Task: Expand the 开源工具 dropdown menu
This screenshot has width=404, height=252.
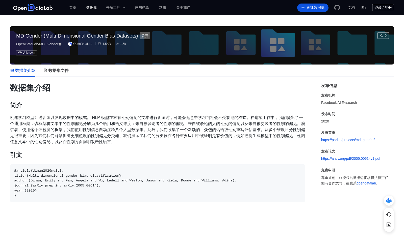Action: point(116,8)
